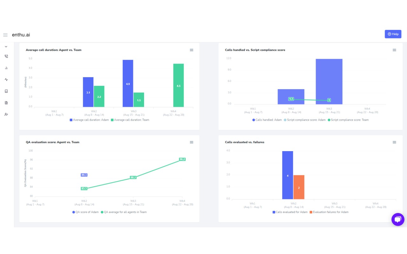Click the 2.2 Team bar in Wk2
This screenshot has width=407, height=254.
(99, 96)
